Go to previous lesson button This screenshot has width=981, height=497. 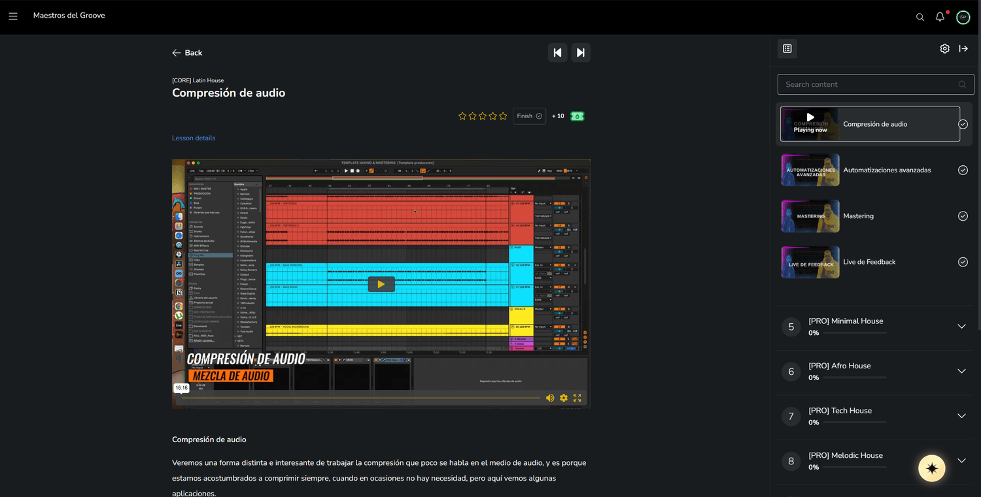click(x=557, y=52)
